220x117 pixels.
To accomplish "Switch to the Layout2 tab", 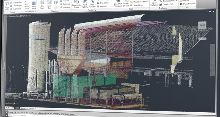I will (x=31, y=108).
